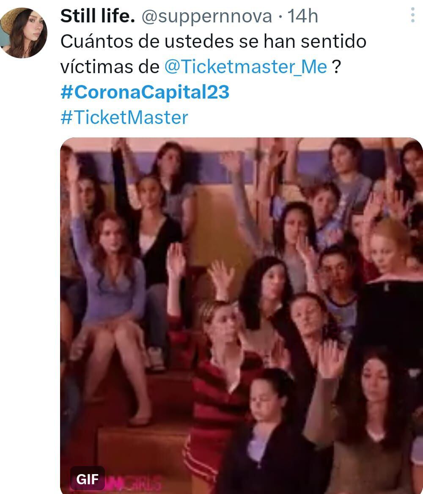Click the GIF badge on the media
This screenshot has height=494, width=423.
87,479
